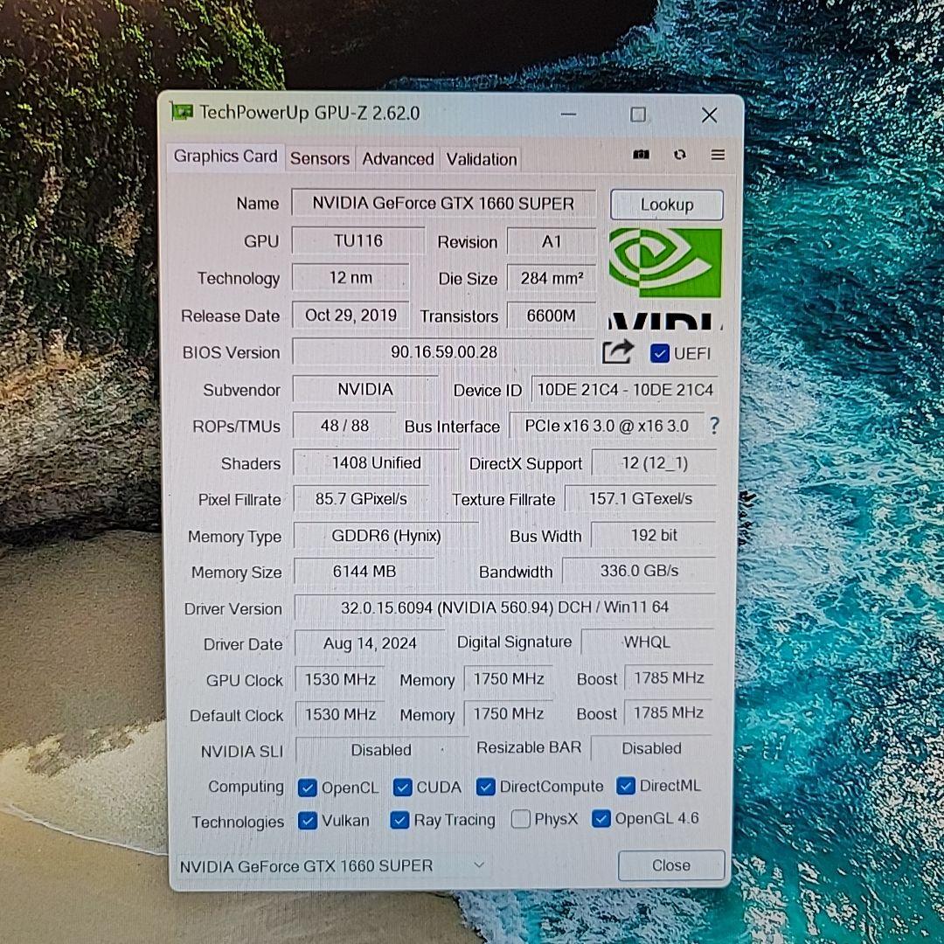This screenshot has height=944, width=944.
Task: Click the question mark next to Bus Interface
Action: pos(714,426)
